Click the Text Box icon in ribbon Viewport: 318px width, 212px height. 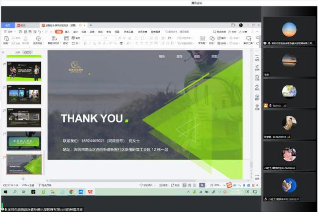202,38
